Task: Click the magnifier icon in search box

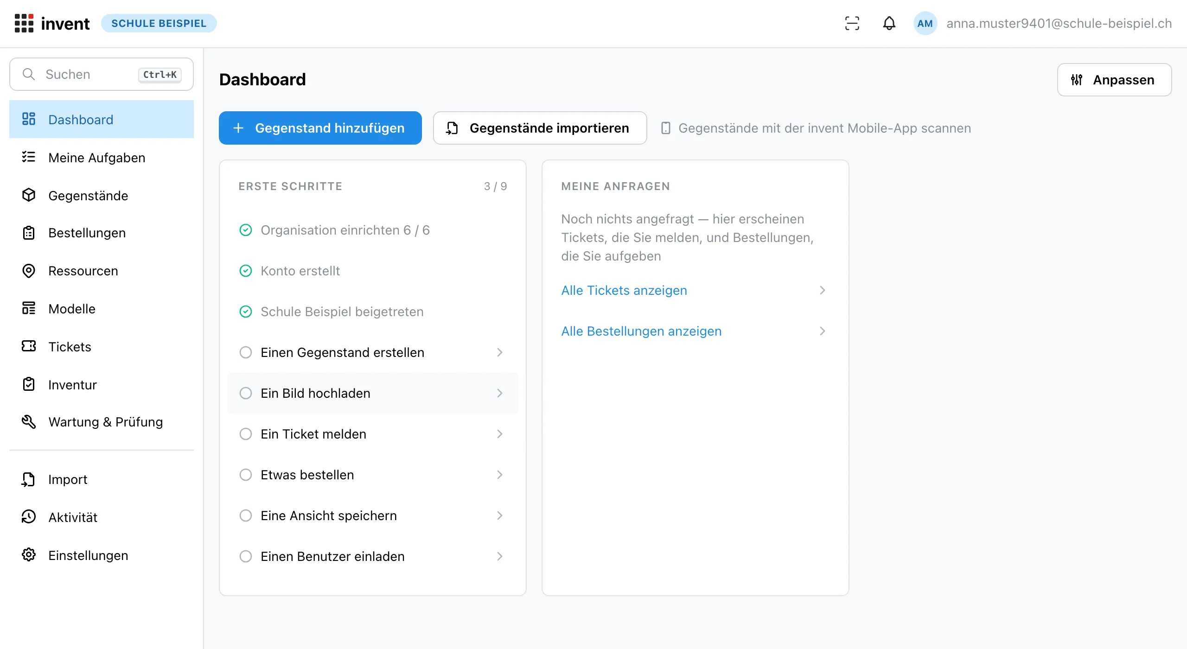Action: click(x=29, y=74)
